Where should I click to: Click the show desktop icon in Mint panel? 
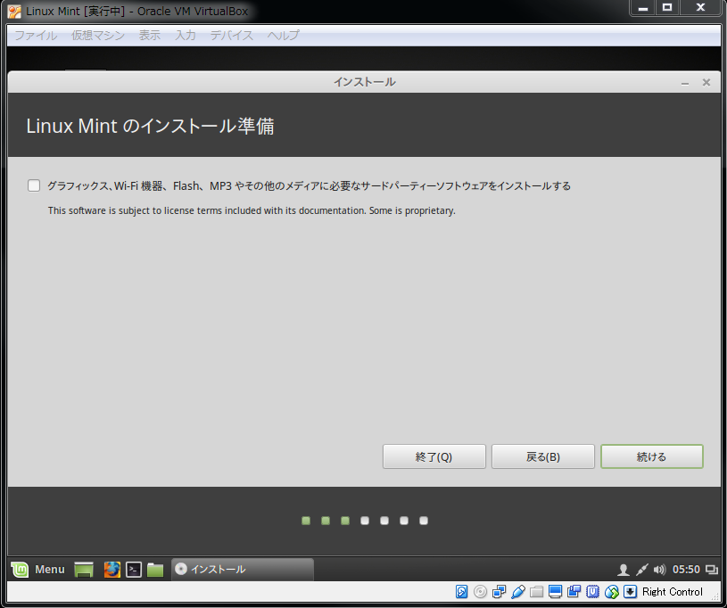tap(84, 570)
